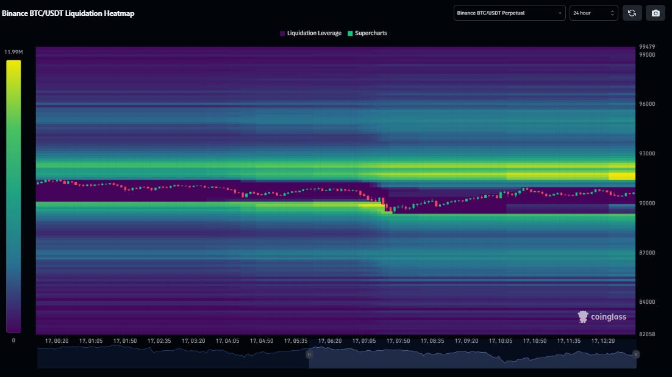This screenshot has height=377, width=672.
Task: Open the Binance BTC/USDT Perpetual dropdown
Action: point(509,13)
